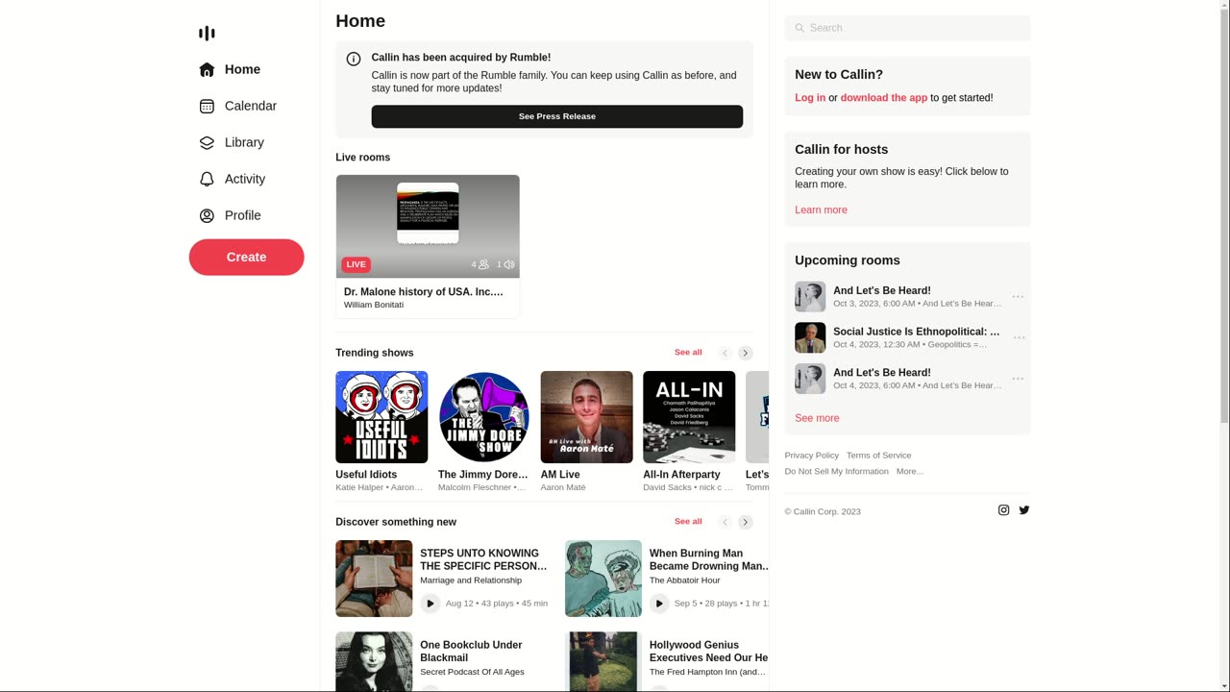Play STEPS UNTO KNOWING episode
The height and width of the screenshot is (692, 1230).
(430, 604)
